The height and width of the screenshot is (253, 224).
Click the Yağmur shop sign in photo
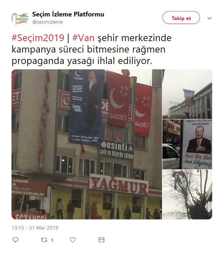pyautogui.click(x=119, y=185)
